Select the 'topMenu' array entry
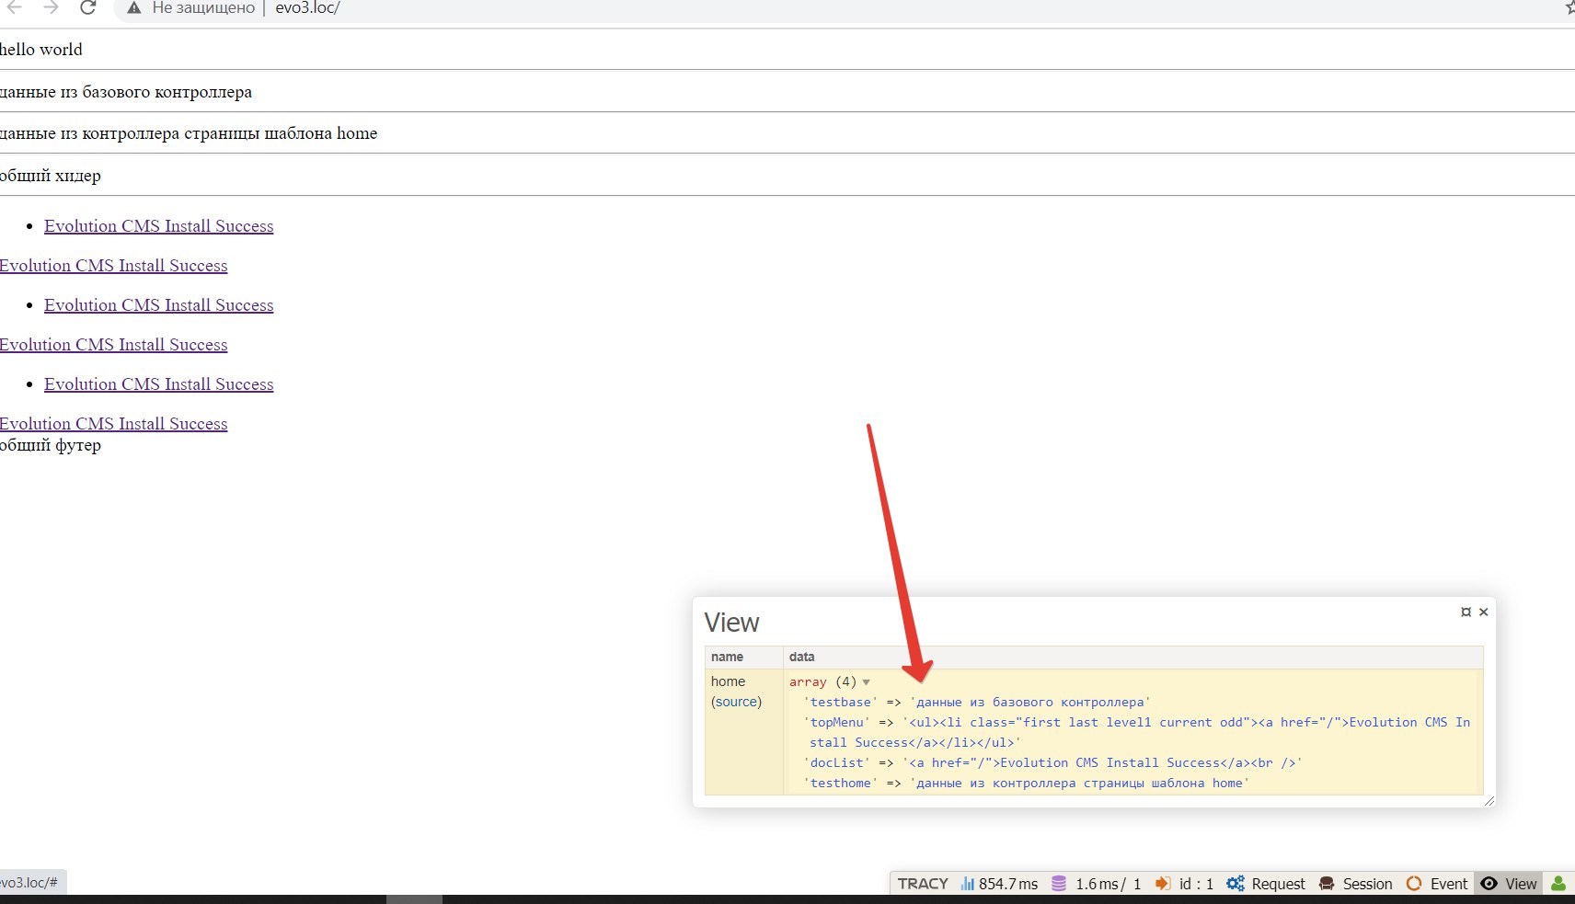 click(1137, 732)
